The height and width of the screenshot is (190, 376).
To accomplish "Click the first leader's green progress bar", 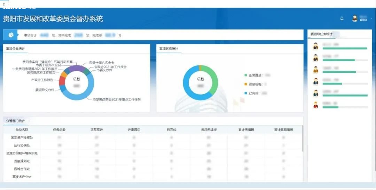I will 345,48.
